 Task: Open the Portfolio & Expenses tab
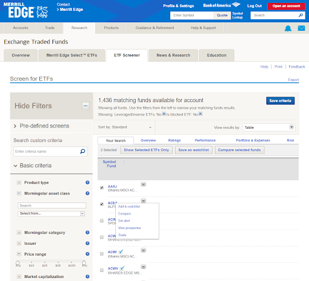click(x=253, y=140)
